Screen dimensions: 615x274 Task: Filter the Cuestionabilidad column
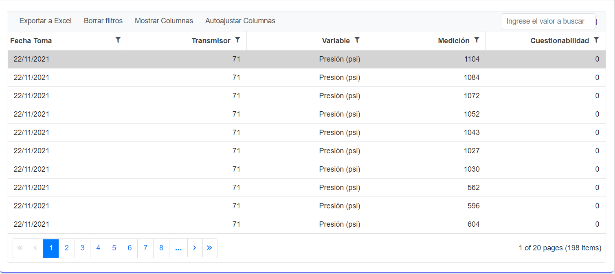coord(596,40)
